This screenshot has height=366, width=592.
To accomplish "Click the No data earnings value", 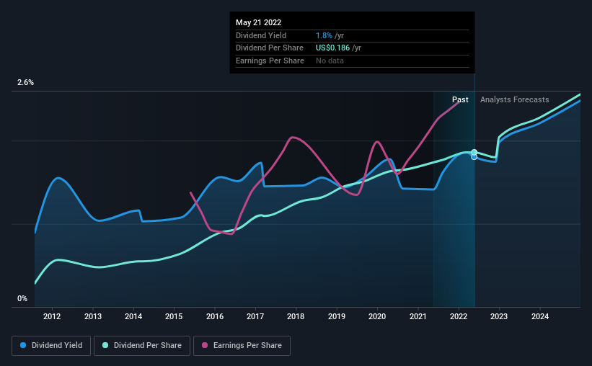I will (330, 61).
